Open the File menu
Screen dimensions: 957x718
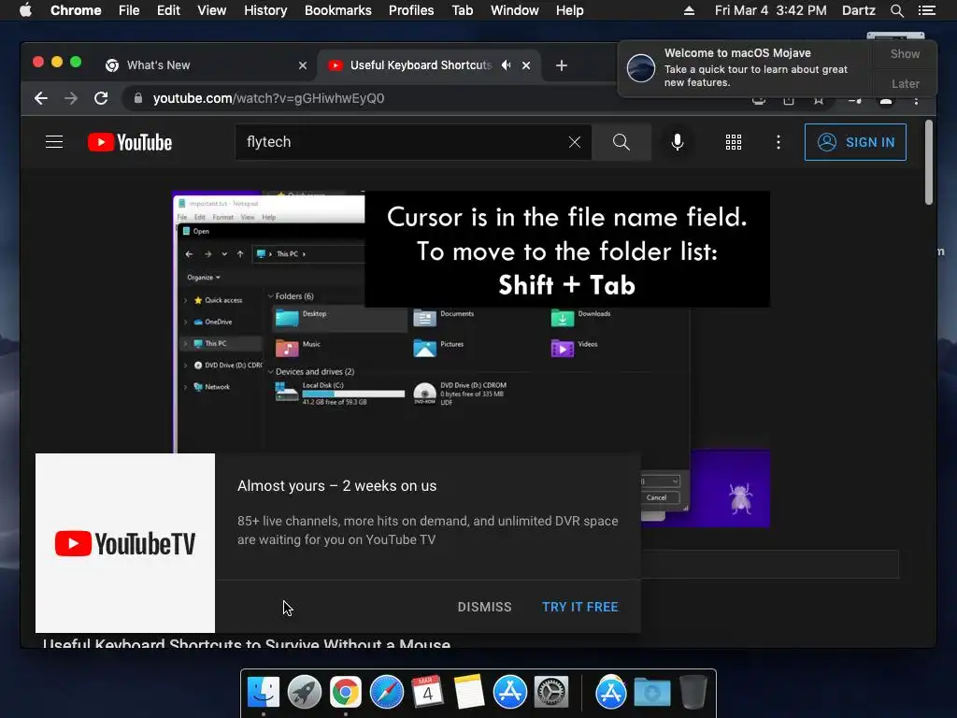coord(129,10)
